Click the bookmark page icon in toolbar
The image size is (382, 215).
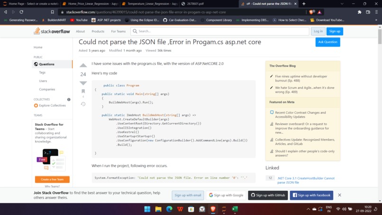pyautogui.click(x=53, y=12)
